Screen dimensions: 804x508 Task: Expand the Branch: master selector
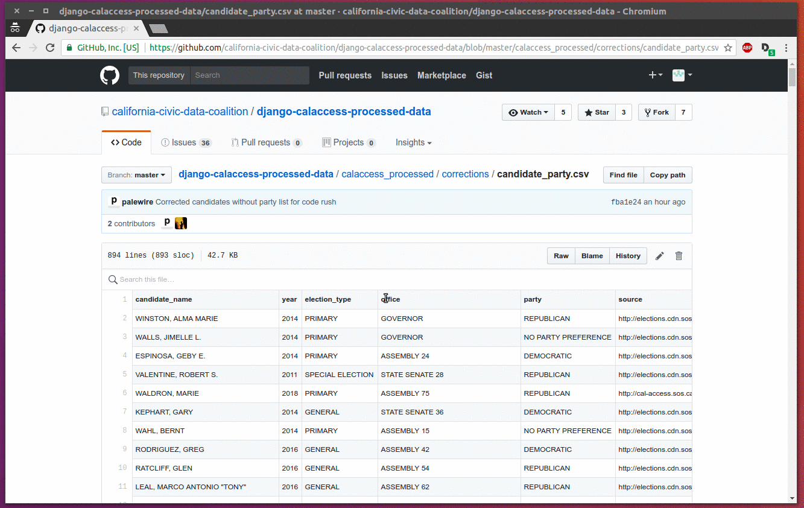[x=136, y=175]
